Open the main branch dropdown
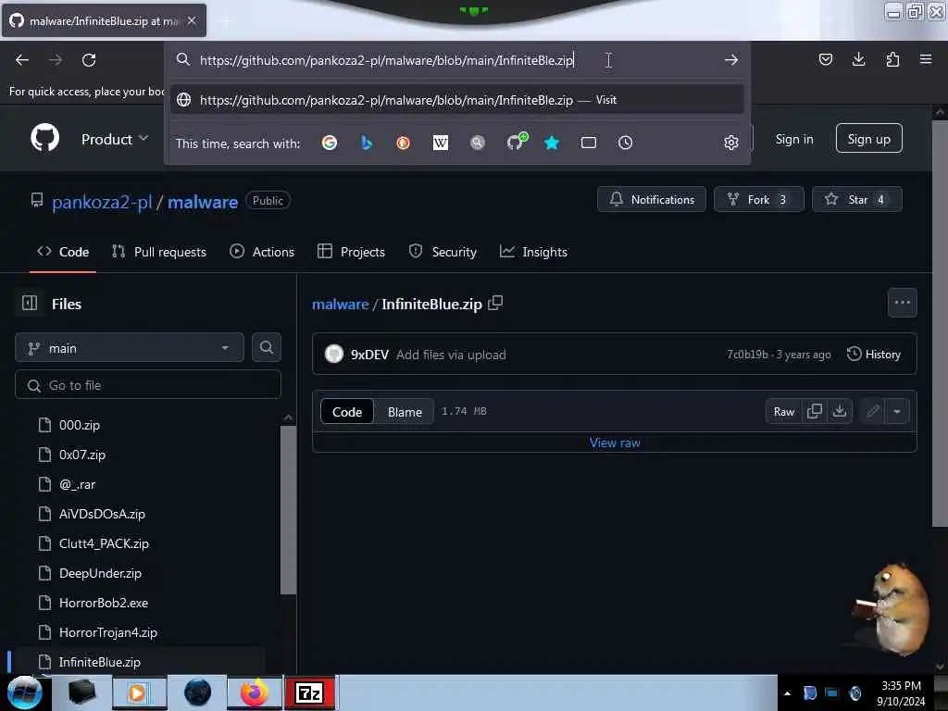 (x=130, y=348)
